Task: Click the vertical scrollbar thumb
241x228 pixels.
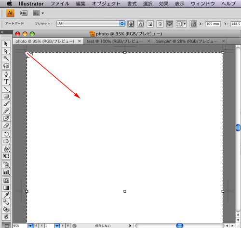Action: 238,128
